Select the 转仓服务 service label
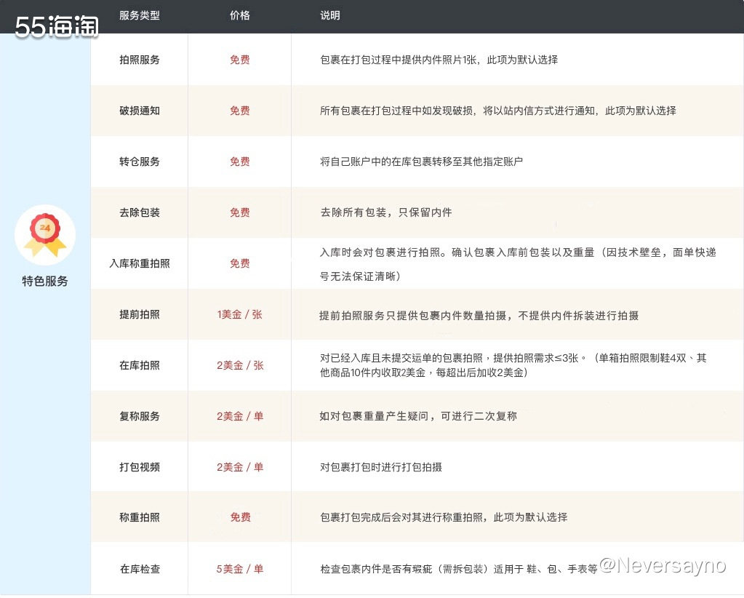The height and width of the screenshot is (598, 744). (139, 162)
